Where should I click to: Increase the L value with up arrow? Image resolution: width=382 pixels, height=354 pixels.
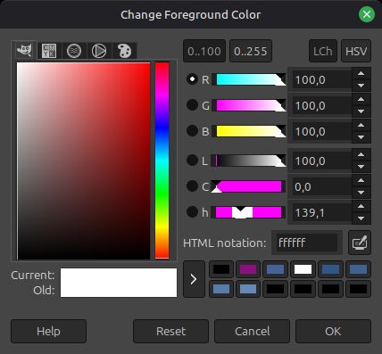click(x=361, y=155)
